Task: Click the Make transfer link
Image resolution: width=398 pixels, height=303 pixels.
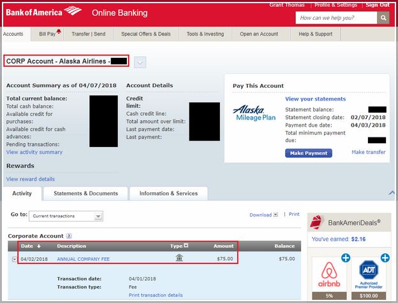Action: click(x=369, y=152)
